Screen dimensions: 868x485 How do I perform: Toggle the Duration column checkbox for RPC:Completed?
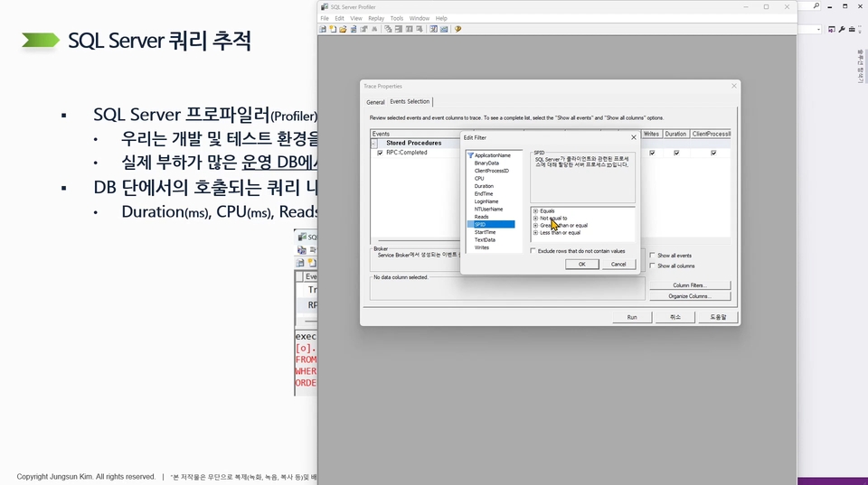coord(676,153)
